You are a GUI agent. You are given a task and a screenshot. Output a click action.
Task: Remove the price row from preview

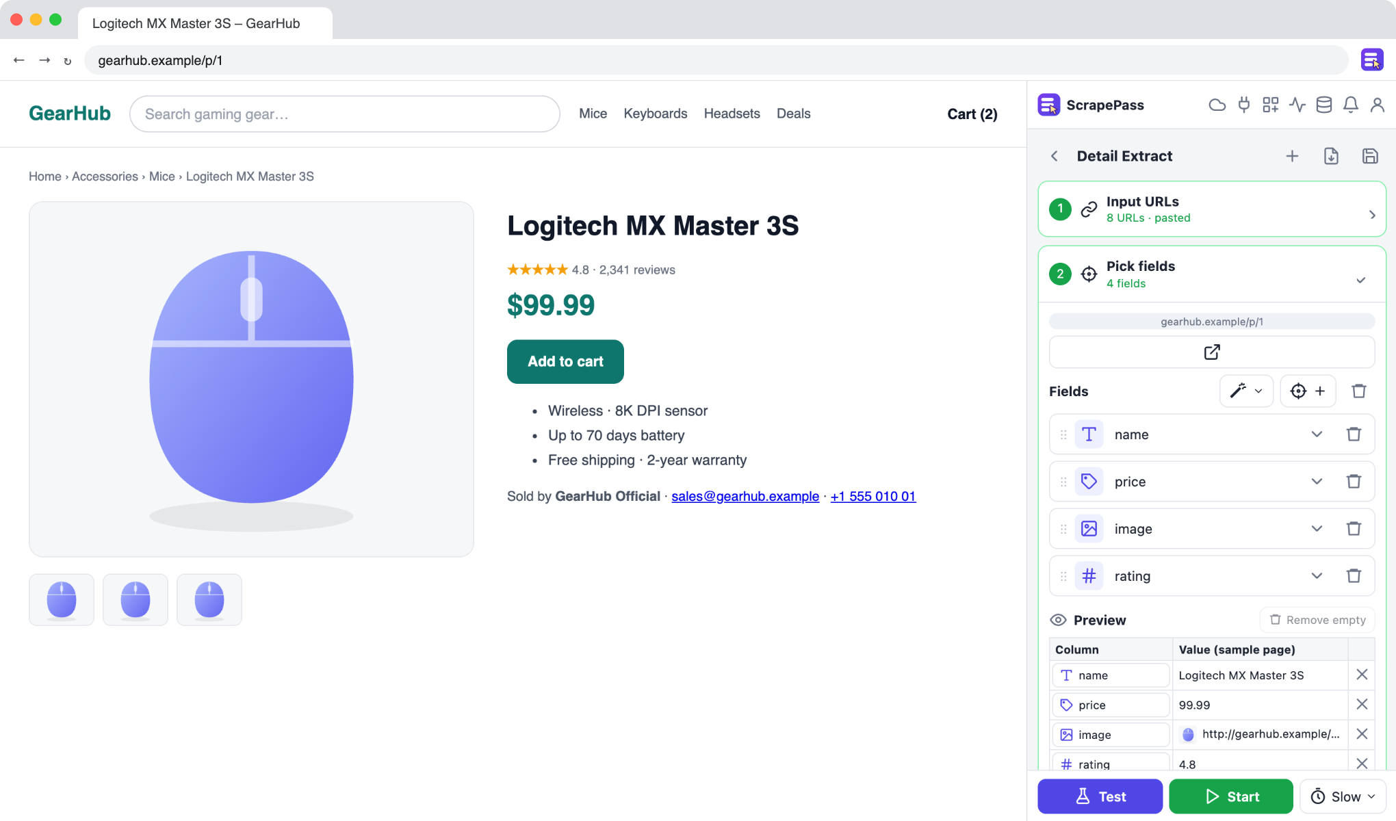[1362, 704]
